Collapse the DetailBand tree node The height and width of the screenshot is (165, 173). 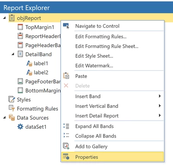point(13,54)
